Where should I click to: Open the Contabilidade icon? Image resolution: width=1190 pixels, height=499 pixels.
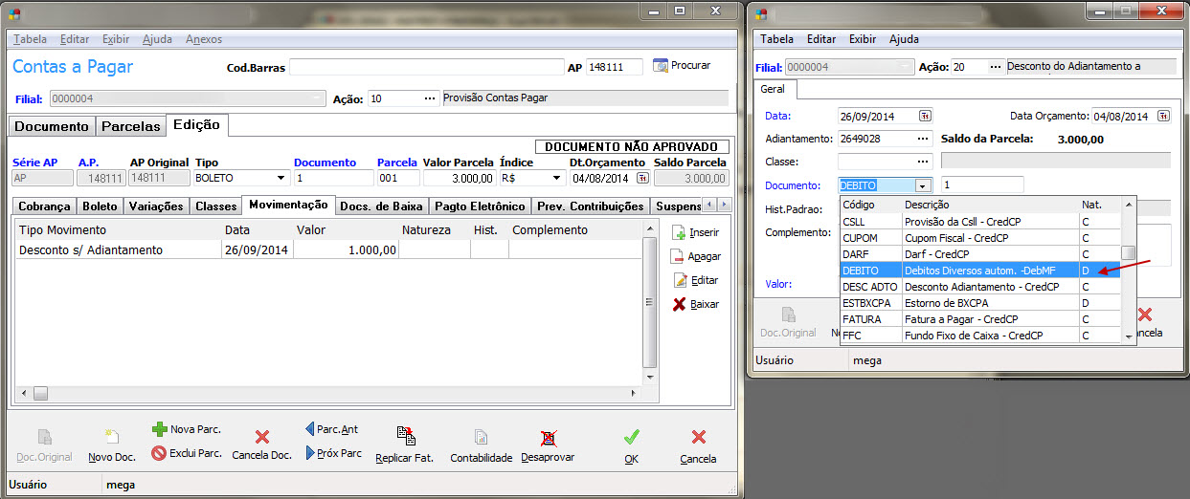pyautogui.click(x=481, y=437)
